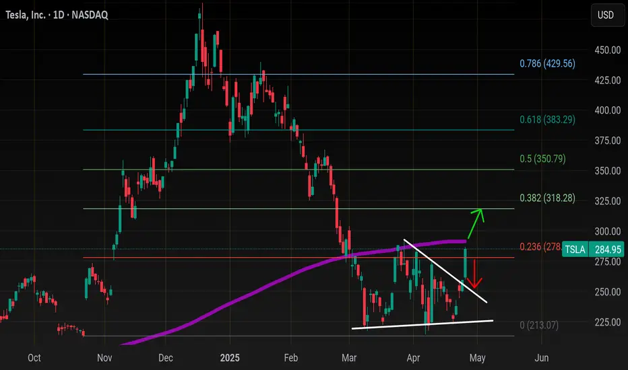628x370 pixels.
Task: Click the Oct label on time axis
Action: (34, 358)
